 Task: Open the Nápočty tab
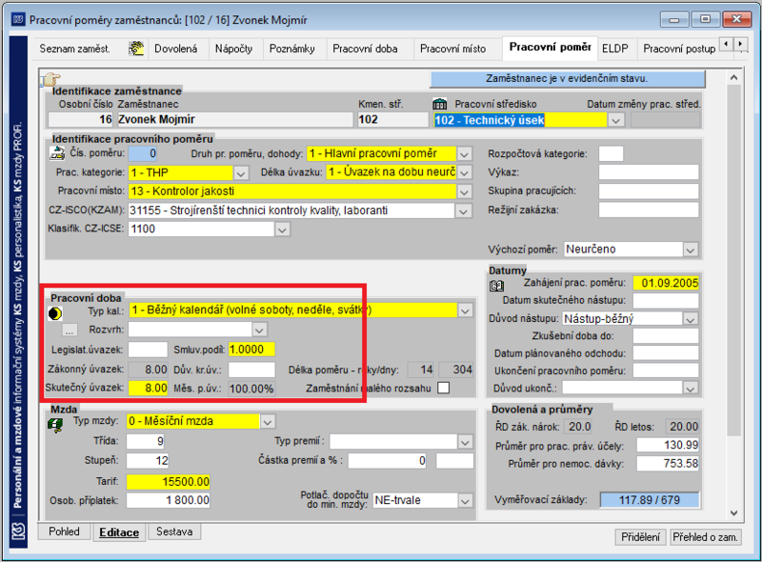[x=233, y=49]
